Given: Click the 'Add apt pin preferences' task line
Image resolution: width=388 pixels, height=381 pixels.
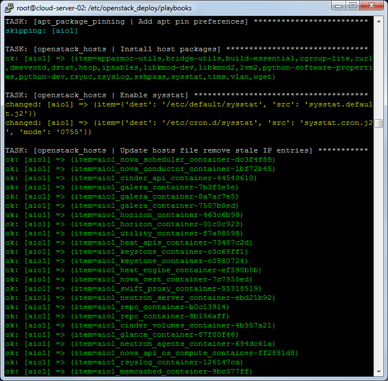Looking at the screenshot, I should 187,21.
